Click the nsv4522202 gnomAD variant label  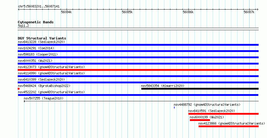pyautogui.click(x=51, y=92)
